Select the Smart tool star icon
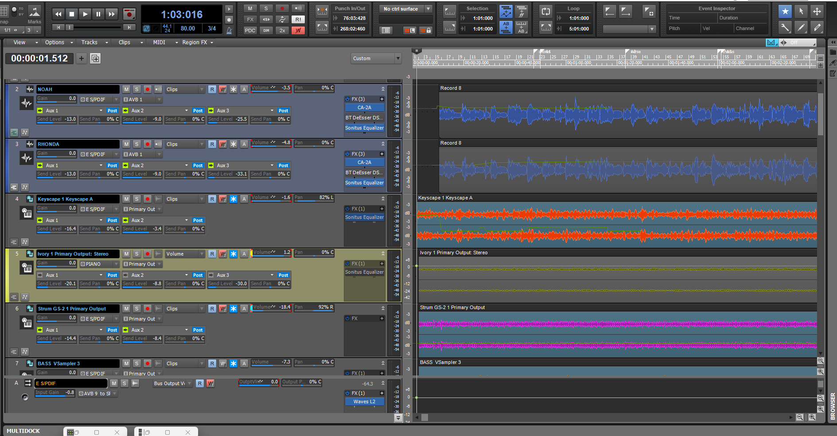Viewport: 837px width, 436px height. [785, 11]
